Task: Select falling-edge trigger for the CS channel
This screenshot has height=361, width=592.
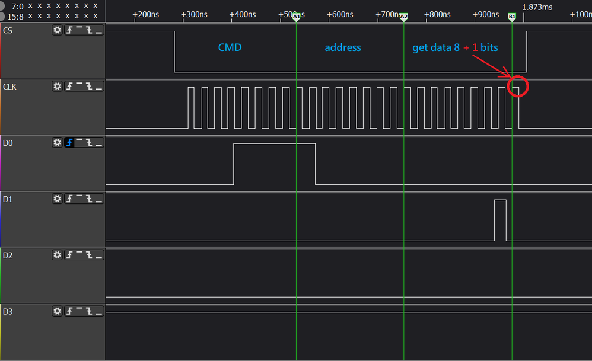Action: click(x=88, y=30)
